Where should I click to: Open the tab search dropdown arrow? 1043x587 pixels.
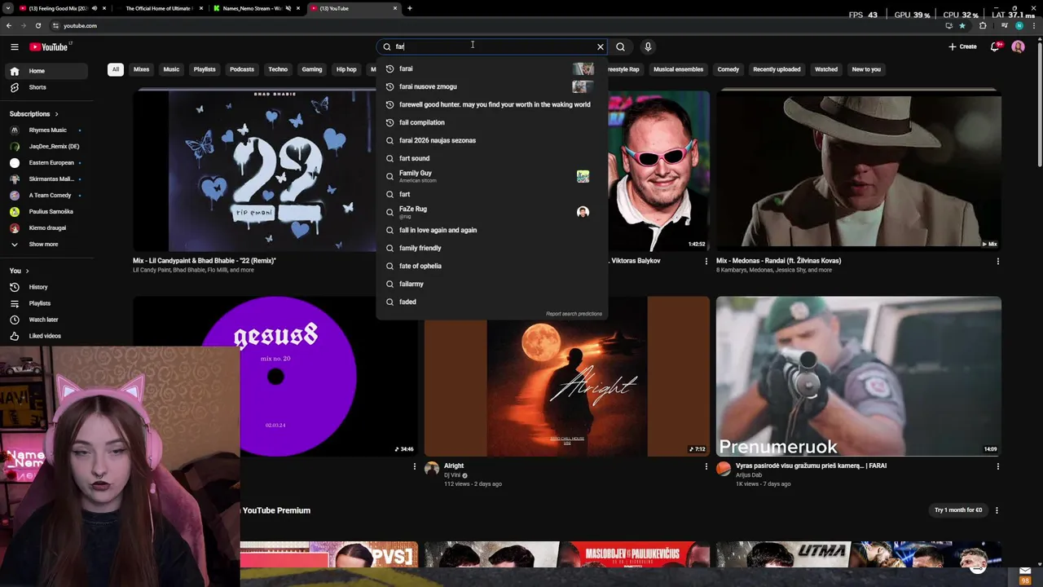tap(9, 8)
